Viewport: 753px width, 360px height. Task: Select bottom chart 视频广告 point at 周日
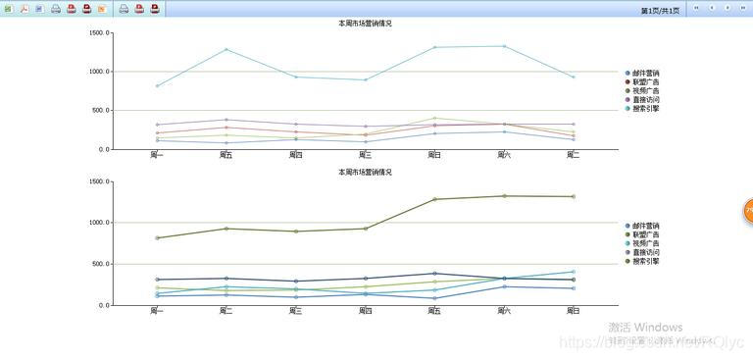click(x=574, y=272)
